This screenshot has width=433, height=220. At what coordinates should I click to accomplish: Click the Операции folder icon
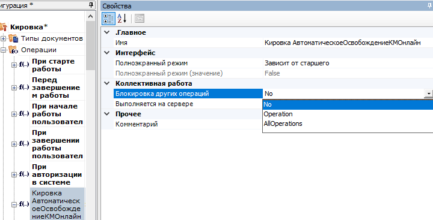[13, 50]
